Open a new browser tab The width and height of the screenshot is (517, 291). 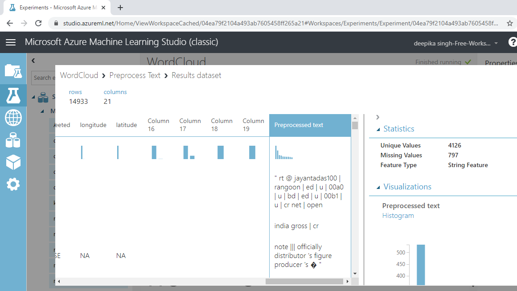(120, 8)
